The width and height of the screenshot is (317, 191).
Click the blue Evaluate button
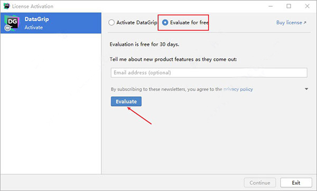tap(126, 102)
